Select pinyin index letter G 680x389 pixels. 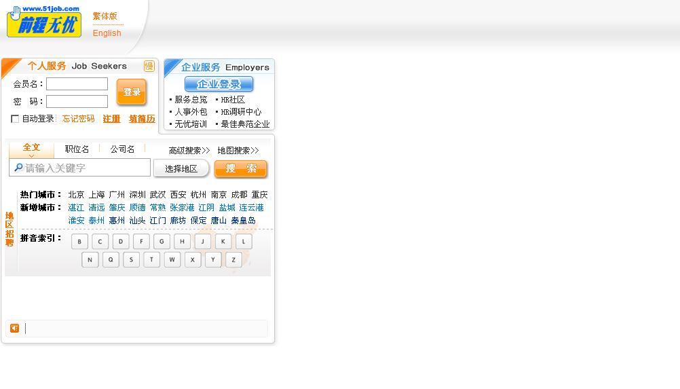[162, 242]
